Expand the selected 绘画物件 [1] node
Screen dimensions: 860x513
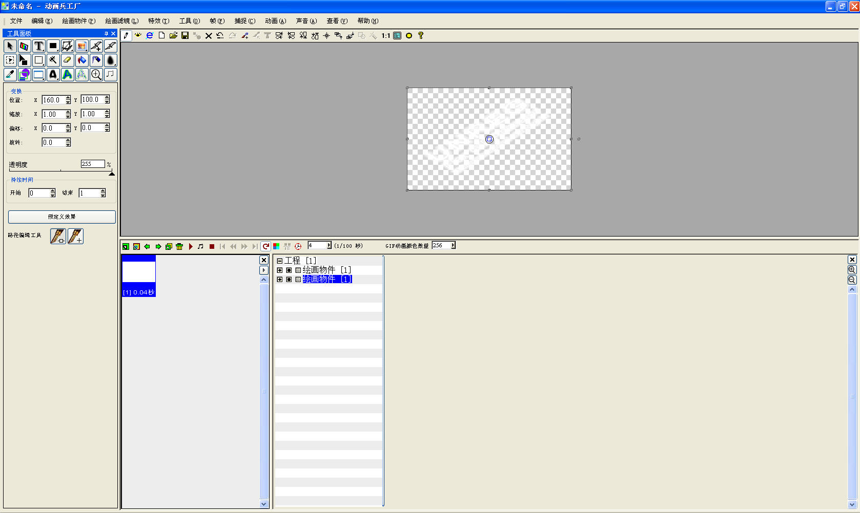[x=280, y=279]
